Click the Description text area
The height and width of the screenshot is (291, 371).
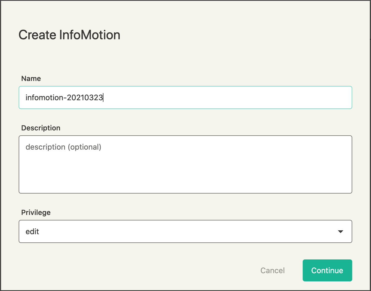point(185,164)
